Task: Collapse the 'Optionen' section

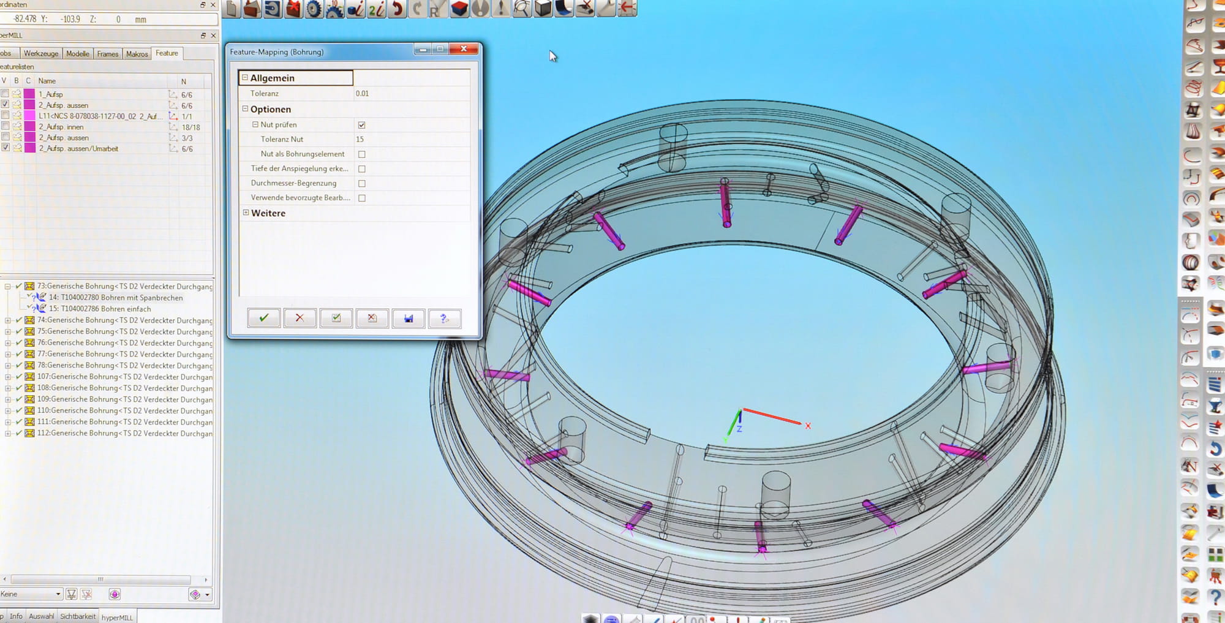Action: click(245, 109)
